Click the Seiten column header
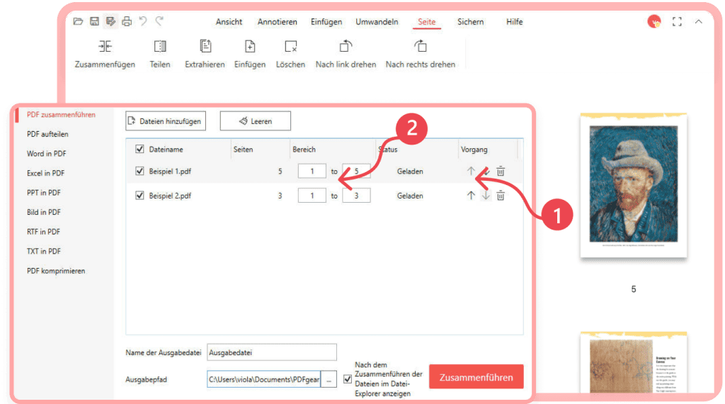This screenshot has width=725, height=404. [x=244, y=150]
